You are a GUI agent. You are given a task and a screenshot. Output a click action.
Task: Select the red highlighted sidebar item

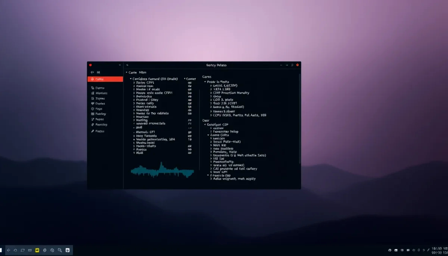click(x=105, y=79)
